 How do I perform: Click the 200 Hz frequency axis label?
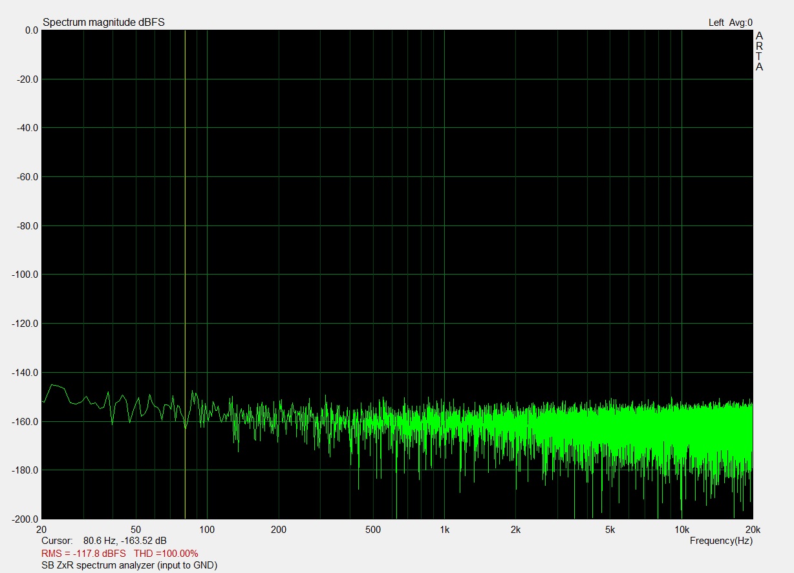[278, 530]
